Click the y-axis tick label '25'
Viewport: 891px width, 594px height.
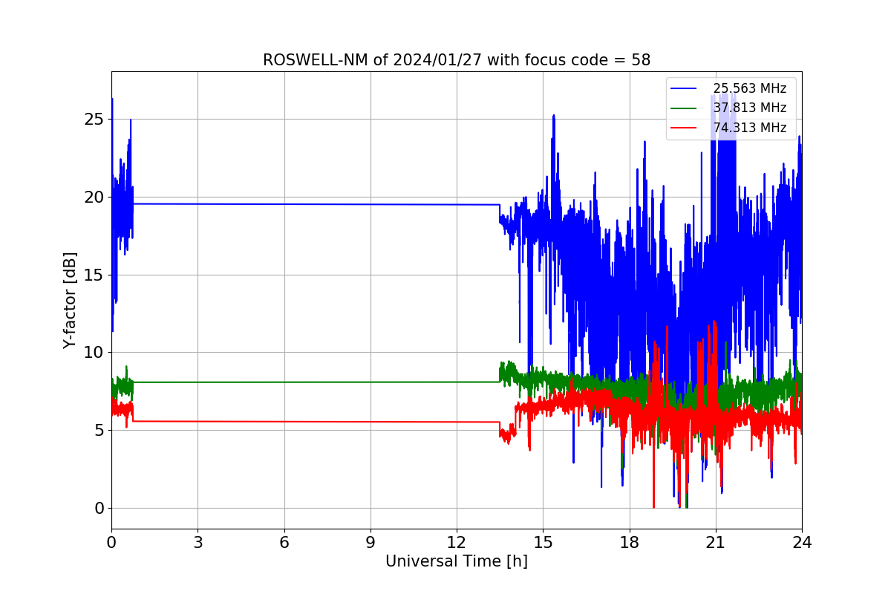click(95, 120)
